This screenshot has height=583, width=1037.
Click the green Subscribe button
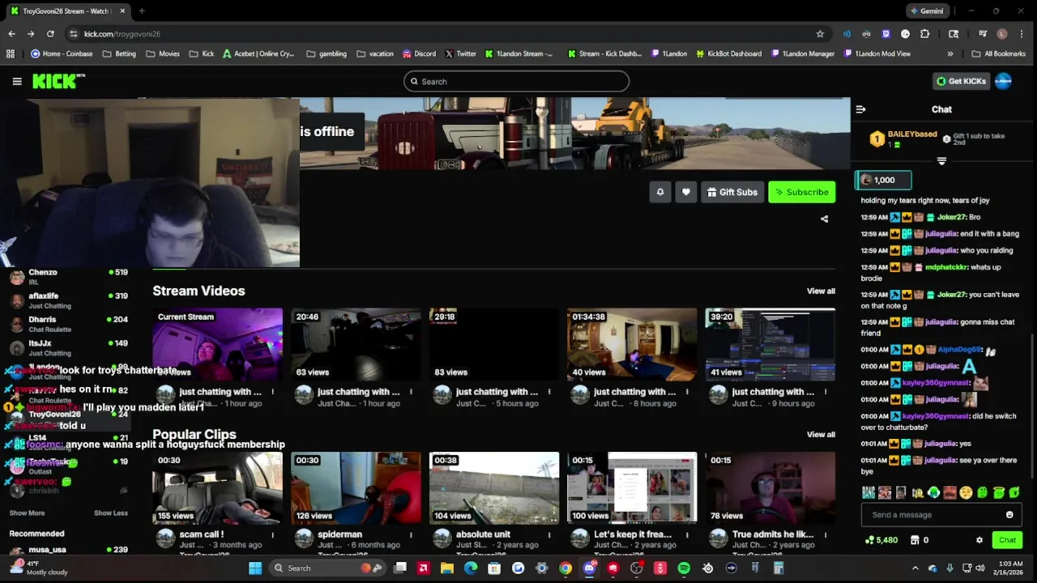[801, 192]
